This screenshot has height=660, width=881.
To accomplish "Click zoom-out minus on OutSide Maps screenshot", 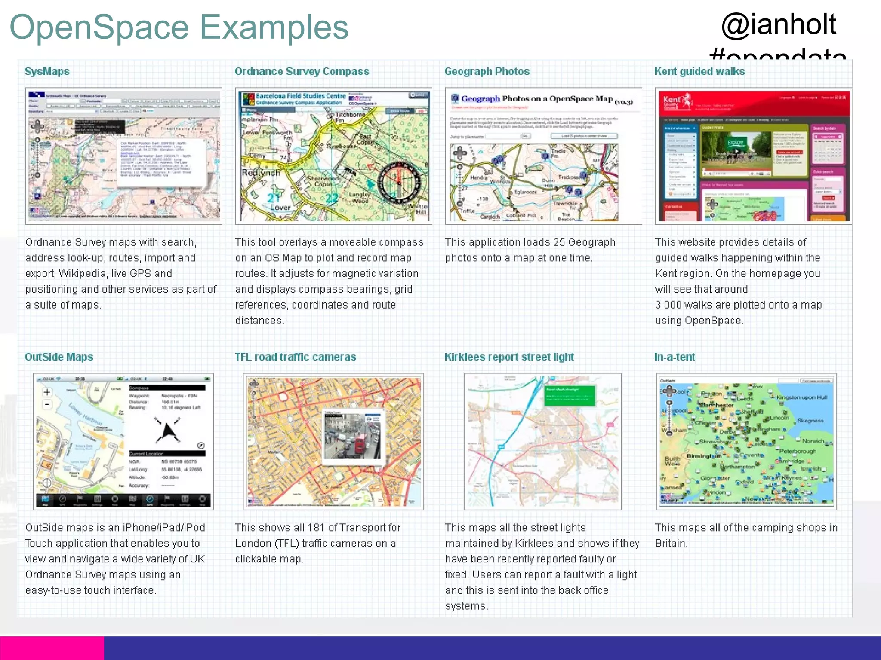I will pyautogui.click(x=47, y=405).
